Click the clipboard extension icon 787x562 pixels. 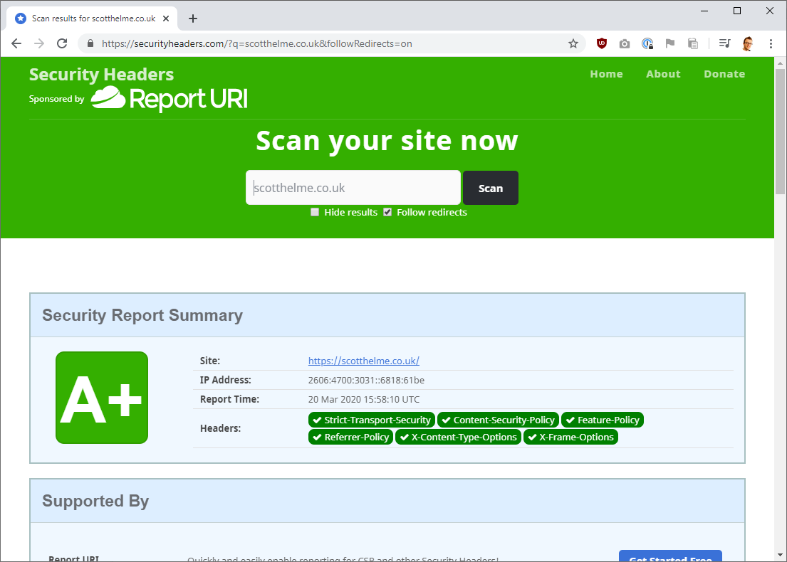[693, 43]
